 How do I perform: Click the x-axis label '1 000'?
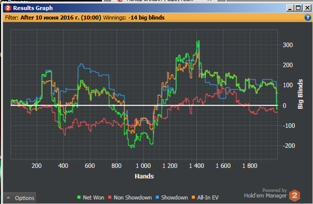[x=143, y=165]
